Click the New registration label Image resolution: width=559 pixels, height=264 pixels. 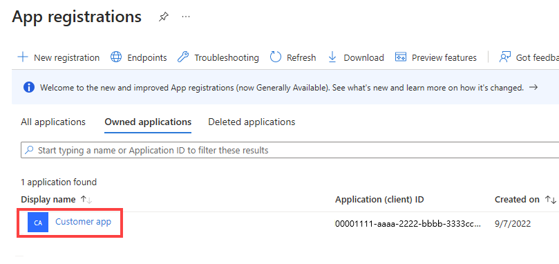coord(66,58)
